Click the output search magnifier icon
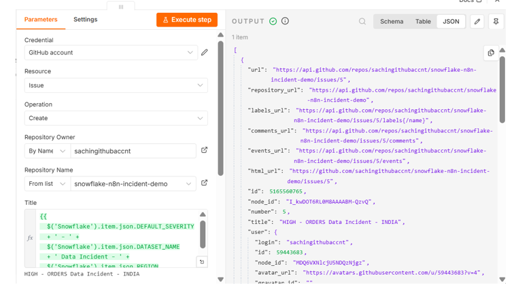The width and height of the screenshot is (531, 306). [x=362, y=22]
